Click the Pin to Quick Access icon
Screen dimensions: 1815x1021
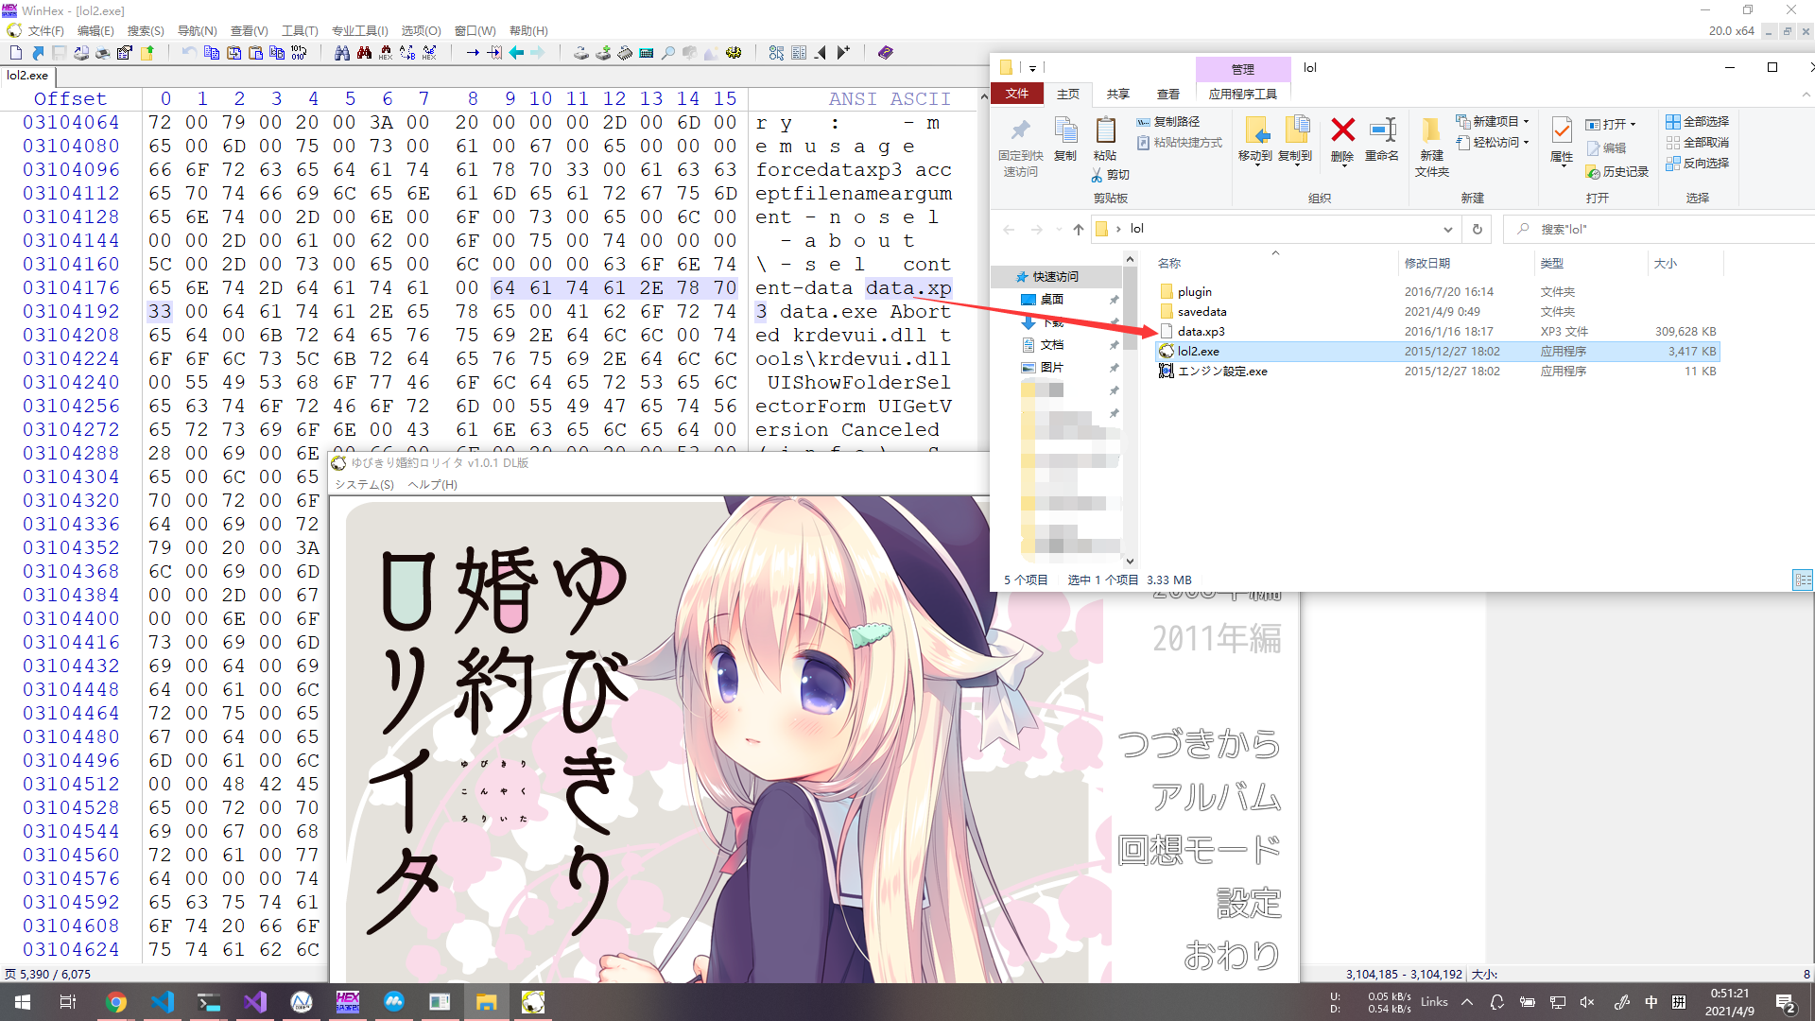tap(1020, 130)
